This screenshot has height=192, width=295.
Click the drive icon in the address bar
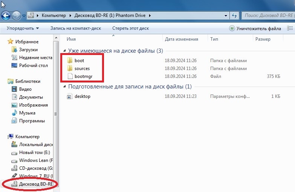tap(31, 15)
